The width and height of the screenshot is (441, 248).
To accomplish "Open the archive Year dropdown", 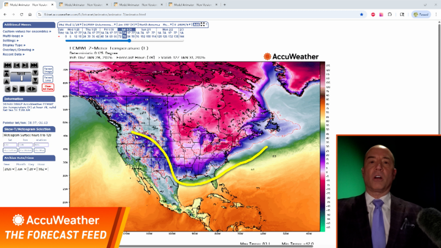I will (x=9, y=169).
